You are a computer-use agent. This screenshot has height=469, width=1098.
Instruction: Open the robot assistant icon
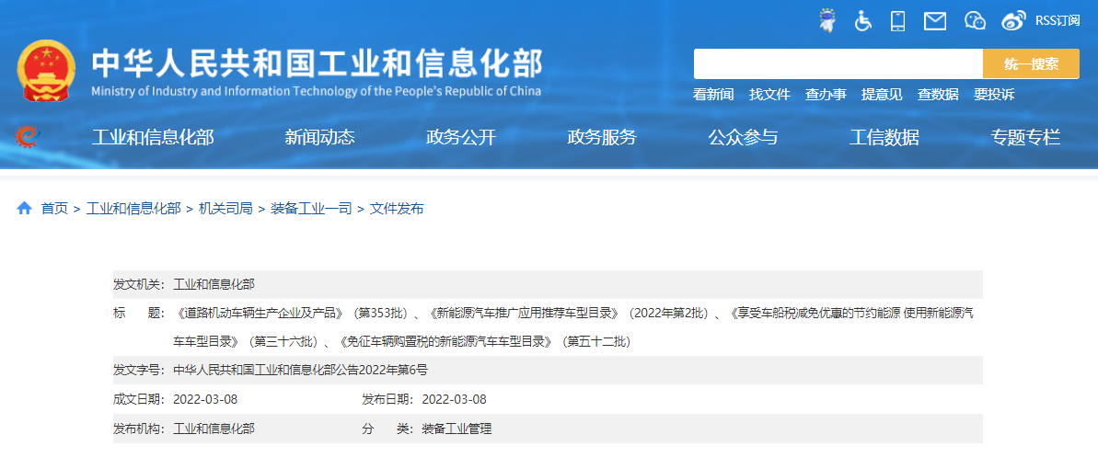click(827, 20)
